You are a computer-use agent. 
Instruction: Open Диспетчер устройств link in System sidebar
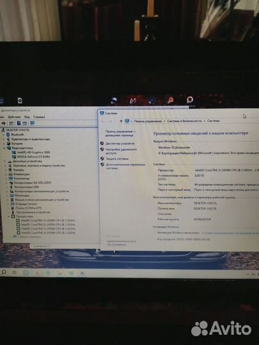[120, 144]
